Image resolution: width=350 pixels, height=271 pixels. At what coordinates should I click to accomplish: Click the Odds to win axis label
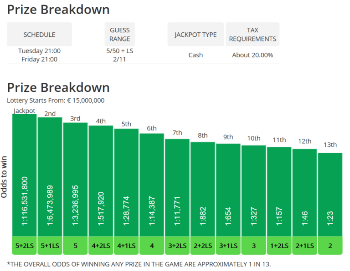pyautogui.click(x=4, y=177)
